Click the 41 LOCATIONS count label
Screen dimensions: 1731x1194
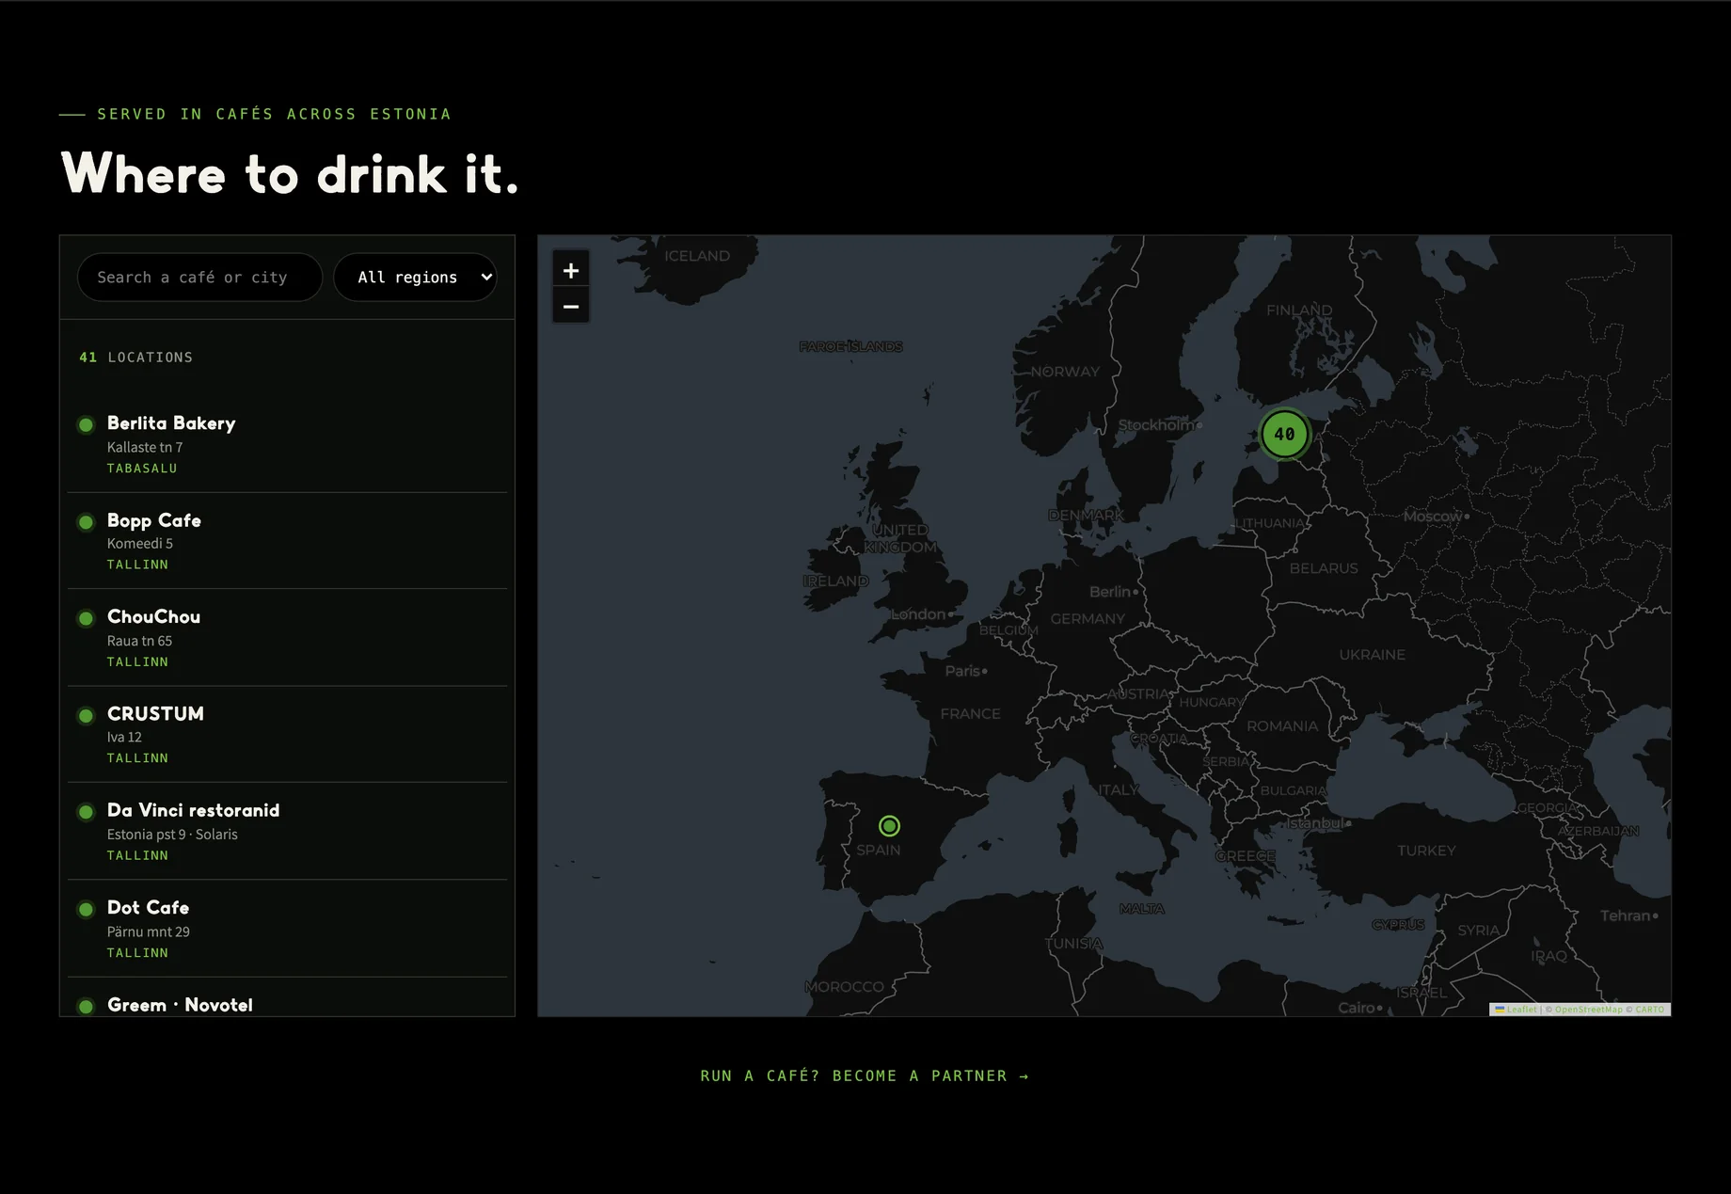[x=136, y=358]
